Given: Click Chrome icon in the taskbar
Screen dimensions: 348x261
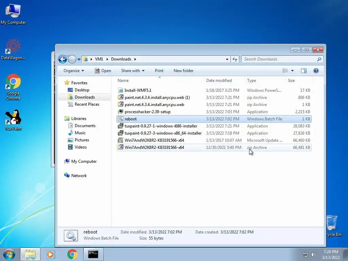Looking at the screenshot, I should pyautogui.click(x=72, y=254).
